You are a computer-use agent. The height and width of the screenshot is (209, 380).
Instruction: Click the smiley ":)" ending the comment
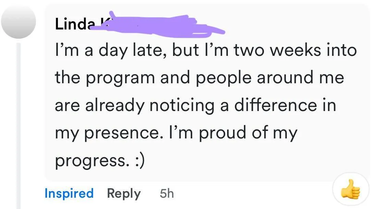point(139,160)
